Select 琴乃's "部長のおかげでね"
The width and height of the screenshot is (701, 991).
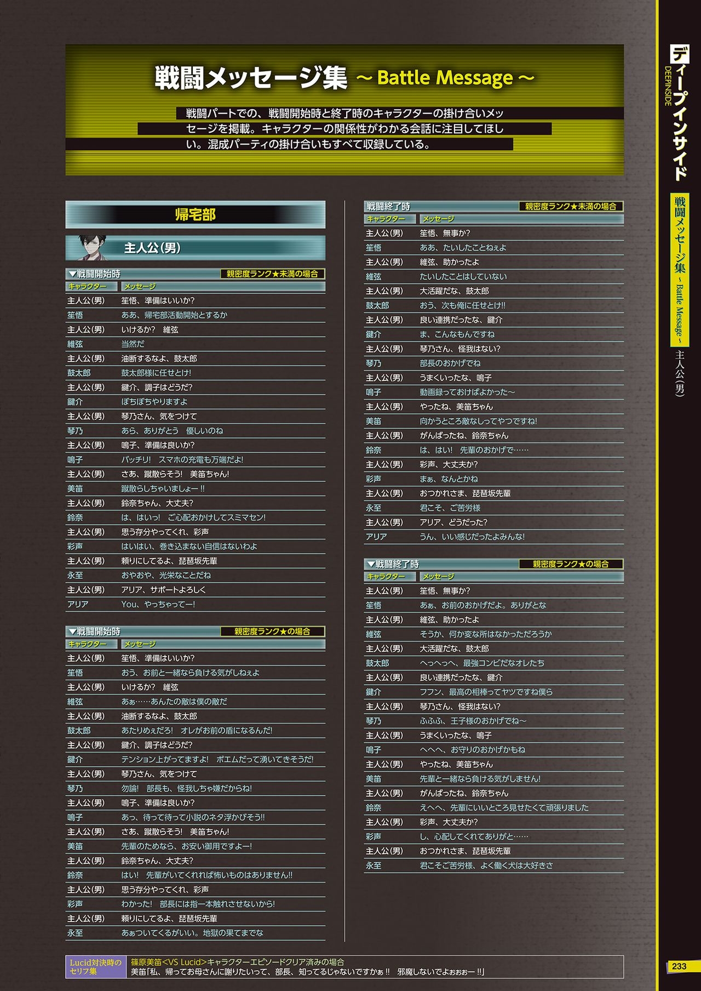450,363
